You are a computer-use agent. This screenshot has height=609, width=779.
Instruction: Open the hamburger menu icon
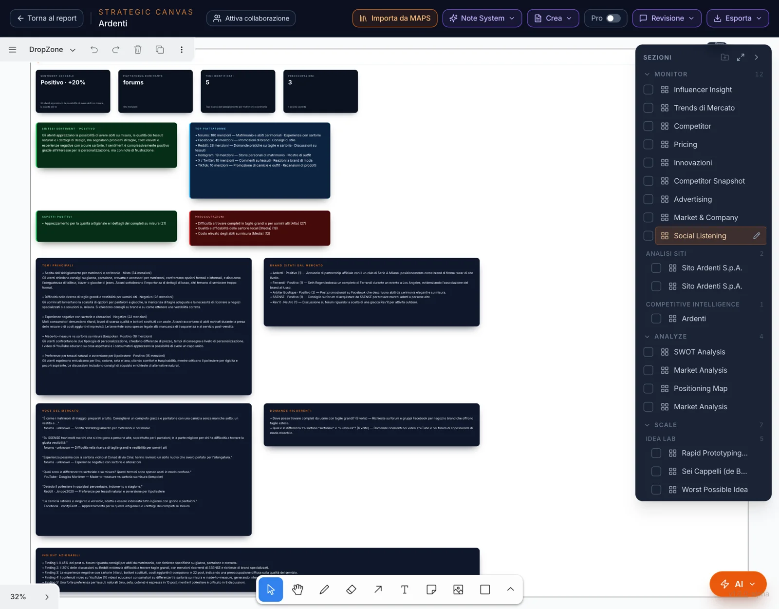click(13, 50)
